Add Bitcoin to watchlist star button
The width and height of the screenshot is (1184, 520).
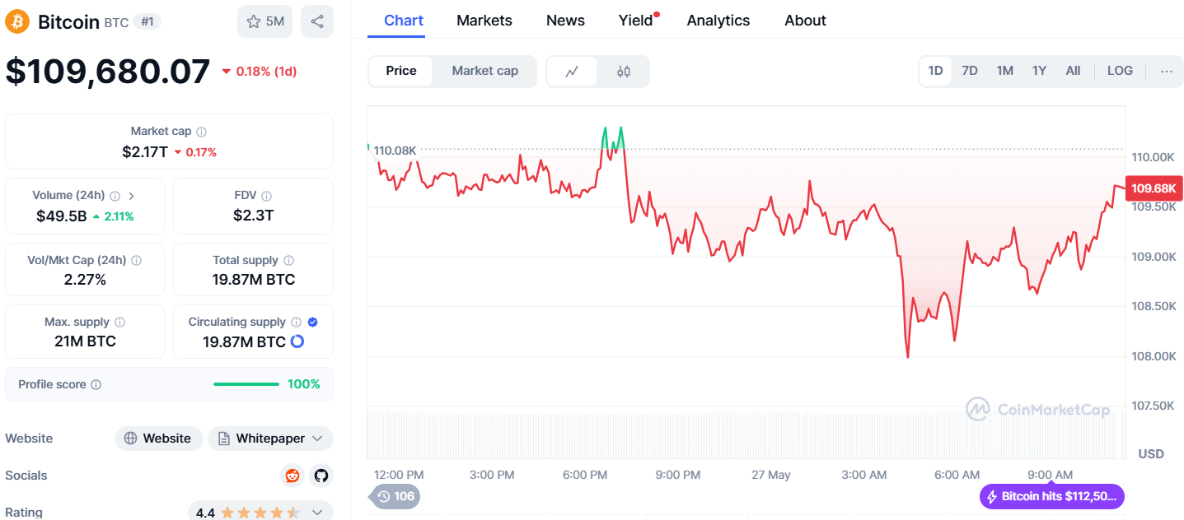click(264, 21)
